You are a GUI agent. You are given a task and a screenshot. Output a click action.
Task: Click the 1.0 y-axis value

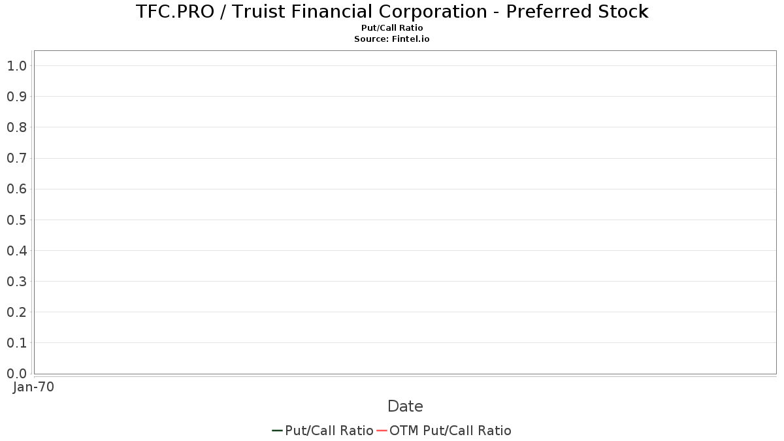point(17,65)
